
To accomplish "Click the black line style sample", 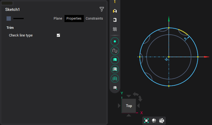I will (x=19, y=19).
